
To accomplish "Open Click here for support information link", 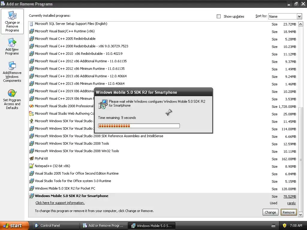I will pos(60,203).
